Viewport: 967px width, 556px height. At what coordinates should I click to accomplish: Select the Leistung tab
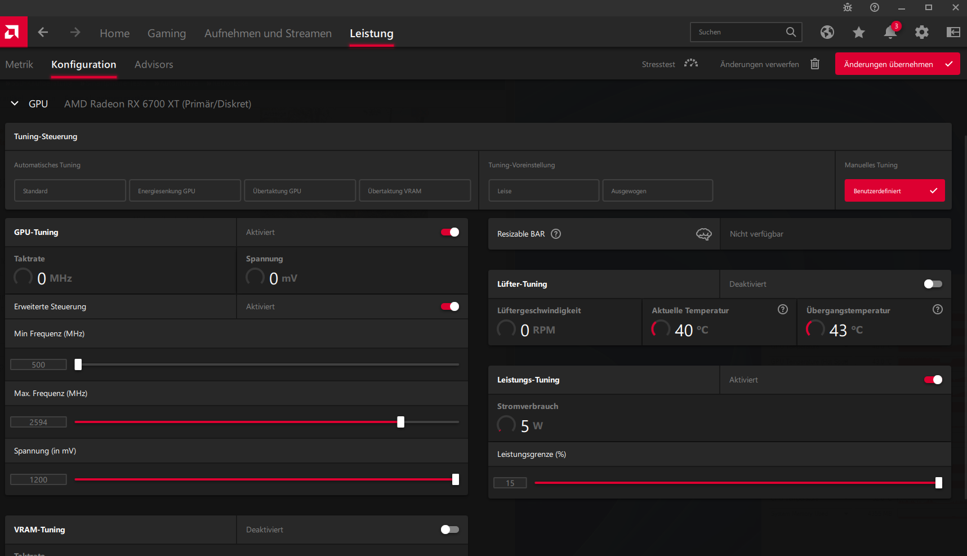(372, 33)
